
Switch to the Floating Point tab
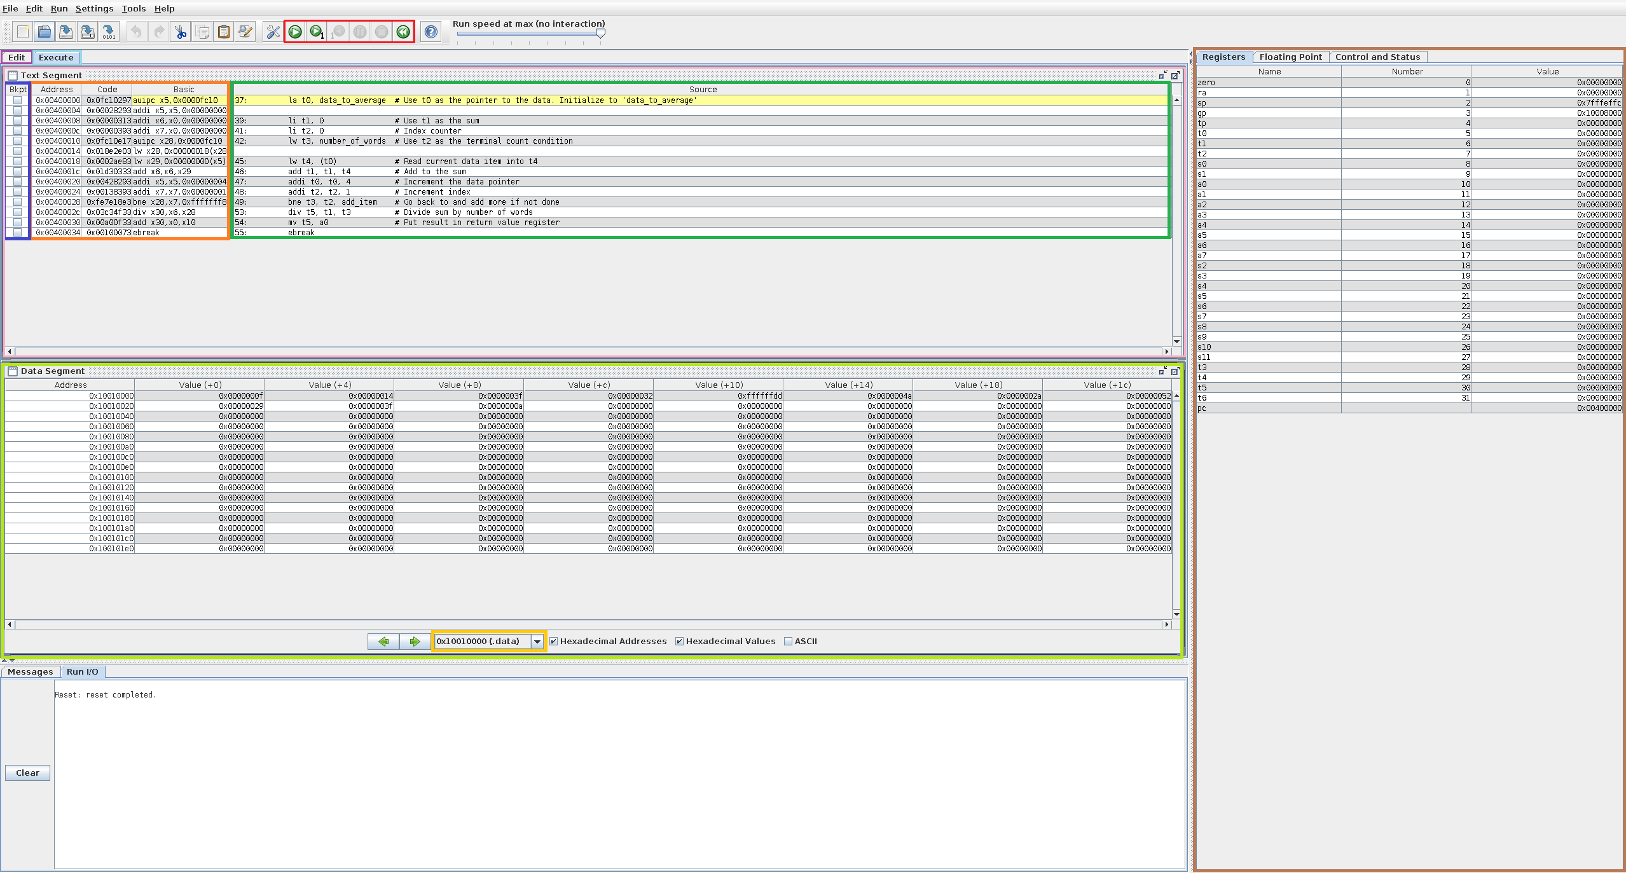(x=1290, y=57)
